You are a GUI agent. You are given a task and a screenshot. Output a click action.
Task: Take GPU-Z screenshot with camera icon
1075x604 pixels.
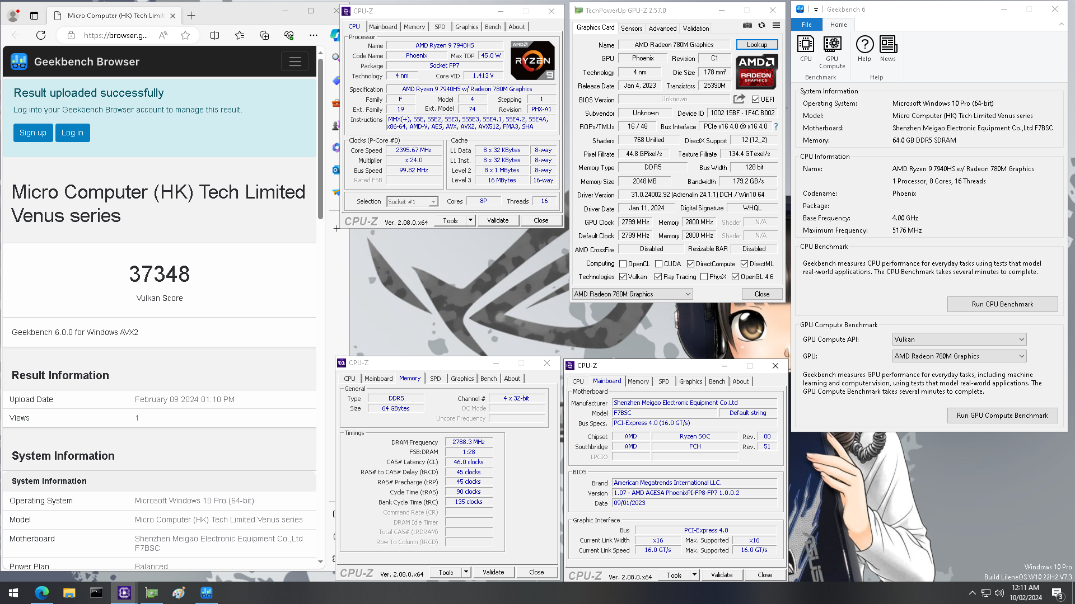pos(747,26)
